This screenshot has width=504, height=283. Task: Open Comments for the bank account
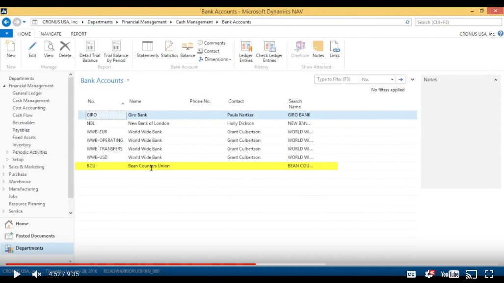pos(212,43)
